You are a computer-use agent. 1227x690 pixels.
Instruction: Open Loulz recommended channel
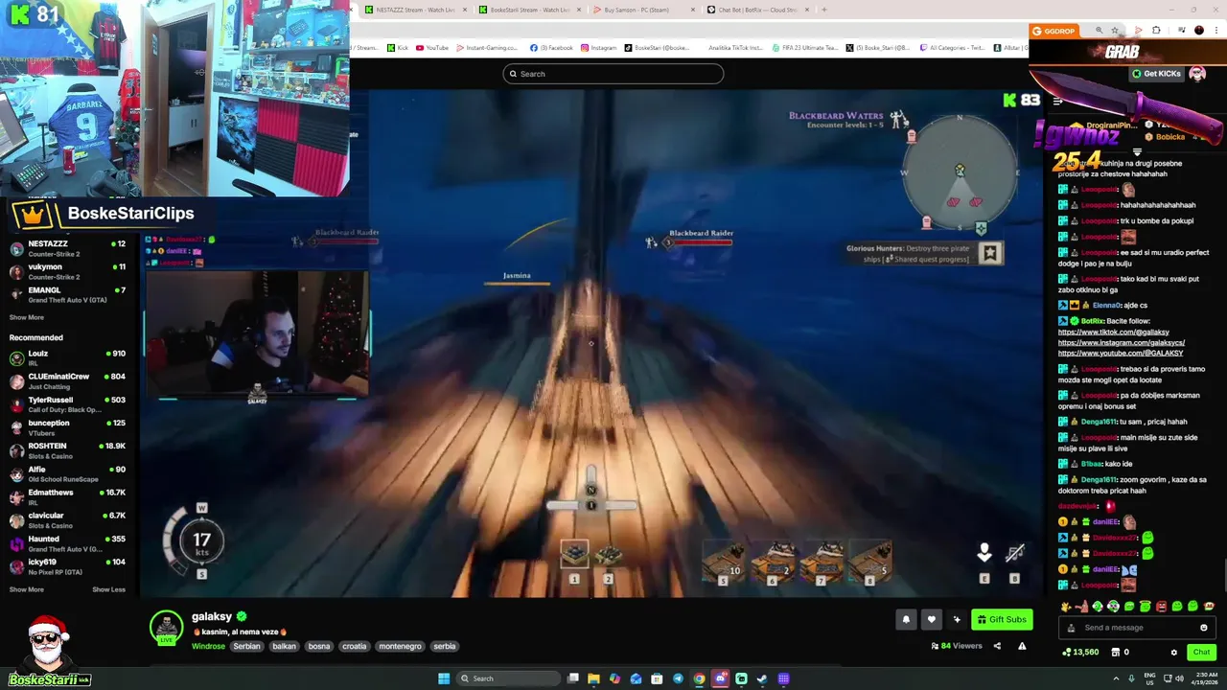tap(67, 357)
